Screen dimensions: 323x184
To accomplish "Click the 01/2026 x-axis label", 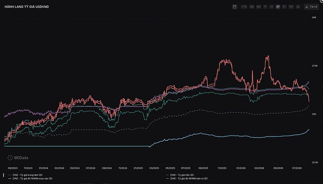I will [241, 168].
